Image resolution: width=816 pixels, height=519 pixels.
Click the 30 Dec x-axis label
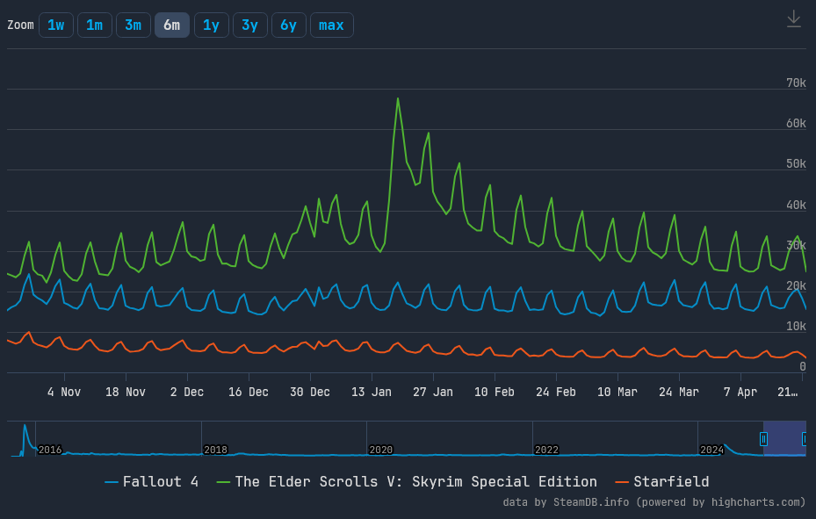[x=310, y=393]
